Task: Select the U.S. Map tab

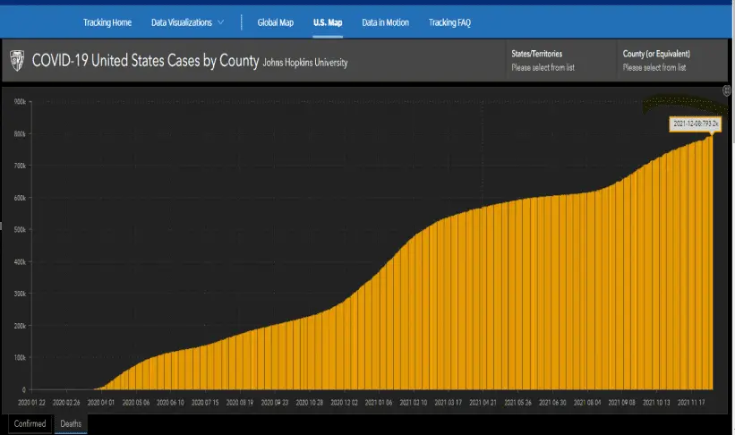Action: pyautogui.click(x=327, y=21)
